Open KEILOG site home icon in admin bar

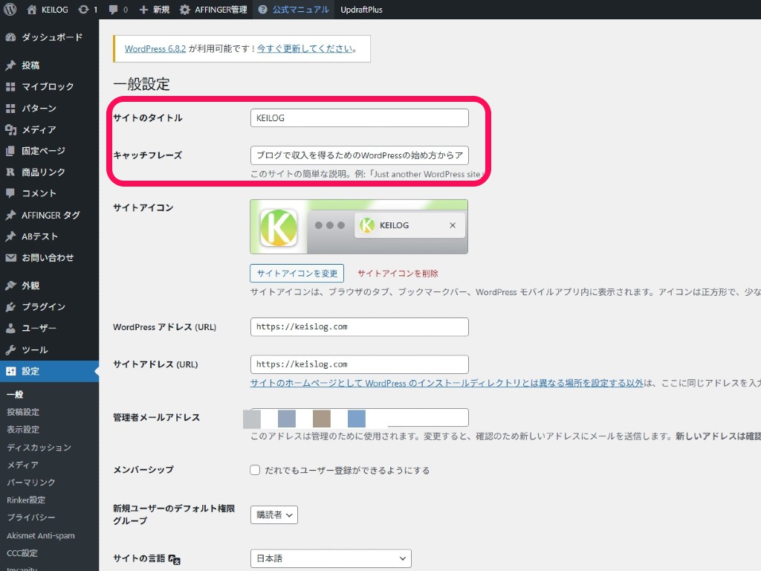[x=31, y=9]
